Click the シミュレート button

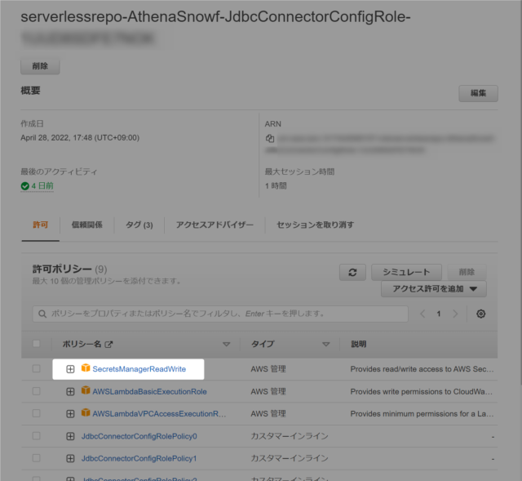(406, 272)
